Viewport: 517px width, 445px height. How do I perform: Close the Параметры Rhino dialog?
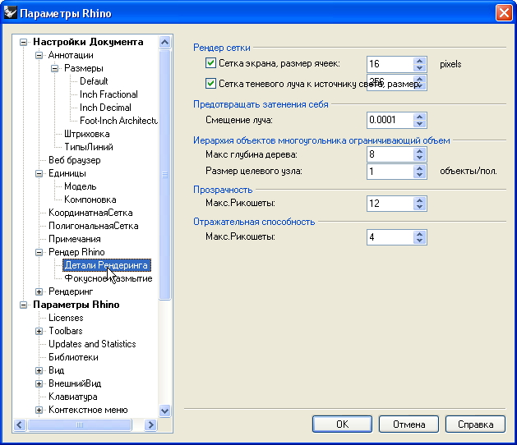(x=504, y=13)
